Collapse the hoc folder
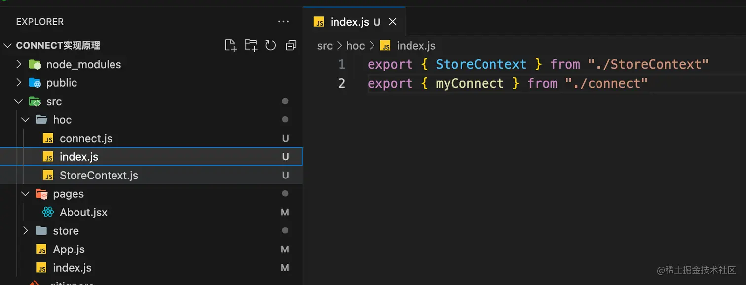The image size is (746, 285). coord(26,120)
